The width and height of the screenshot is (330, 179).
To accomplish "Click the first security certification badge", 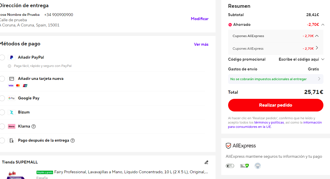I will [230, 166].
